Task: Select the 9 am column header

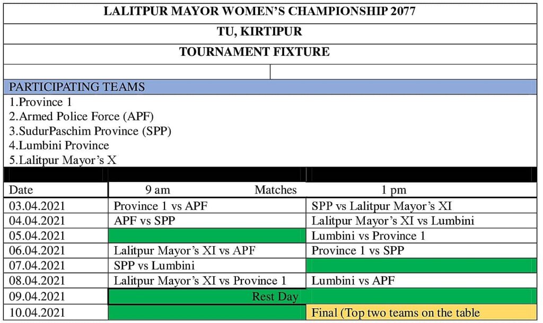Action: [158, 190]
